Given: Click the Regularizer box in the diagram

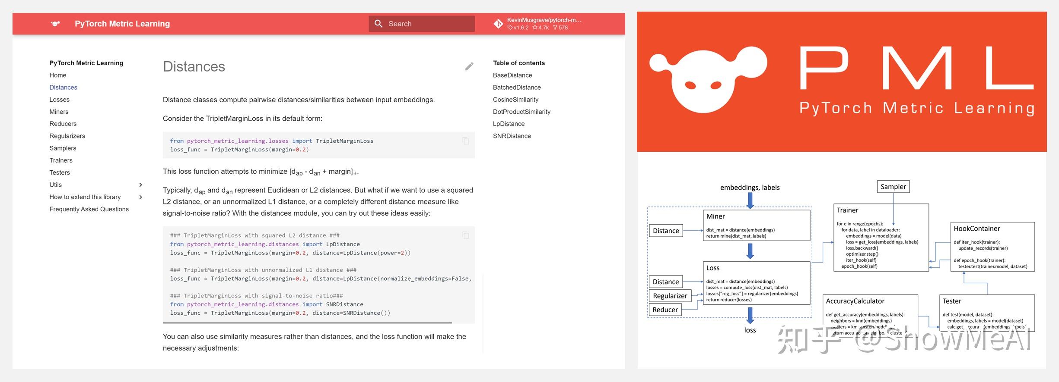Looking at the screenshot, I should tap(670, 296).
